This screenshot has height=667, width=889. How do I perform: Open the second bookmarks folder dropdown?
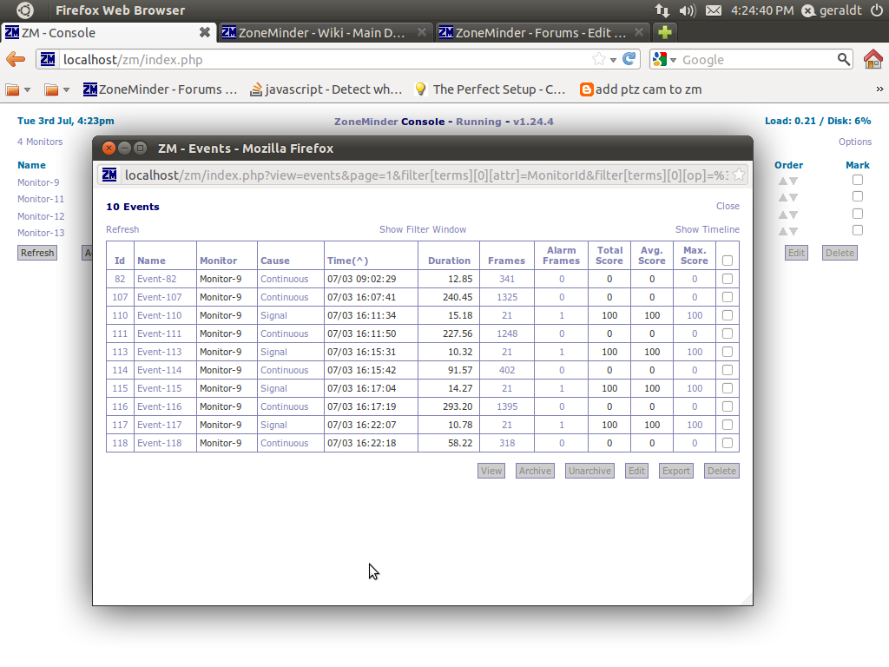(x=58, y=89)
